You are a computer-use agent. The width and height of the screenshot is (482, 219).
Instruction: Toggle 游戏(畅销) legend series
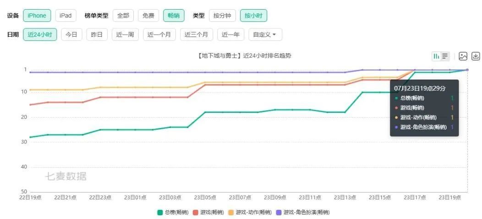coord(208,212)
